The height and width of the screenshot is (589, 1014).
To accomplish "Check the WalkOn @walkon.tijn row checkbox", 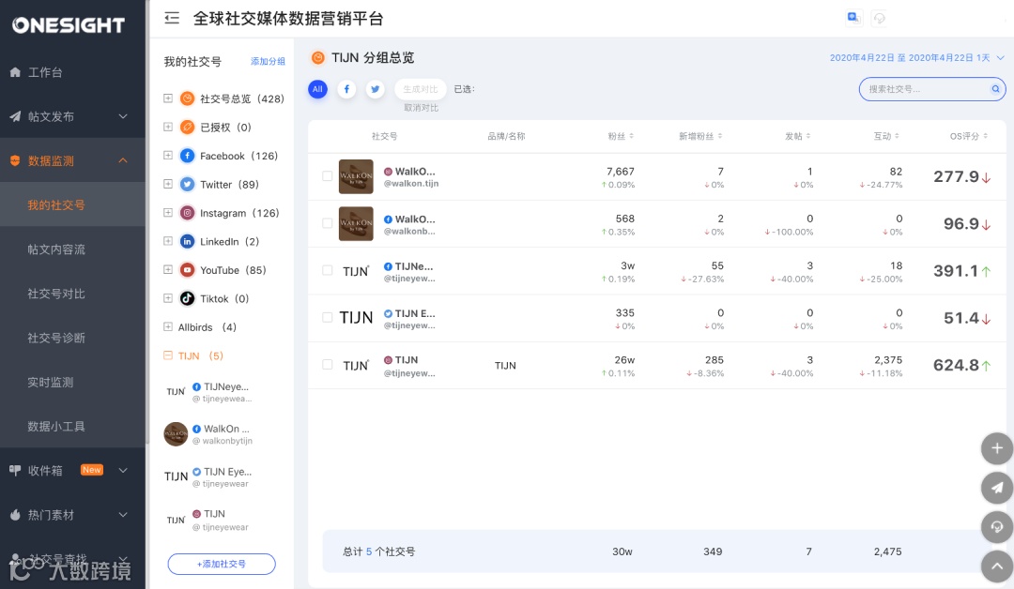I will point(328,175).
